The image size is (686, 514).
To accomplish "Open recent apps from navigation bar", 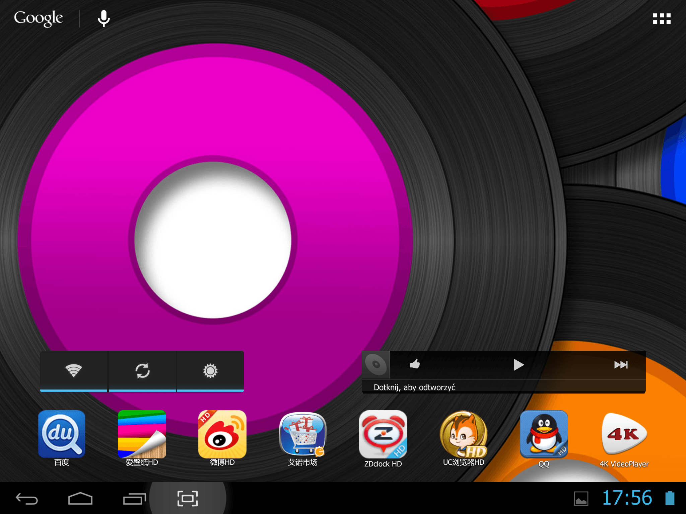I will [134, 499].
